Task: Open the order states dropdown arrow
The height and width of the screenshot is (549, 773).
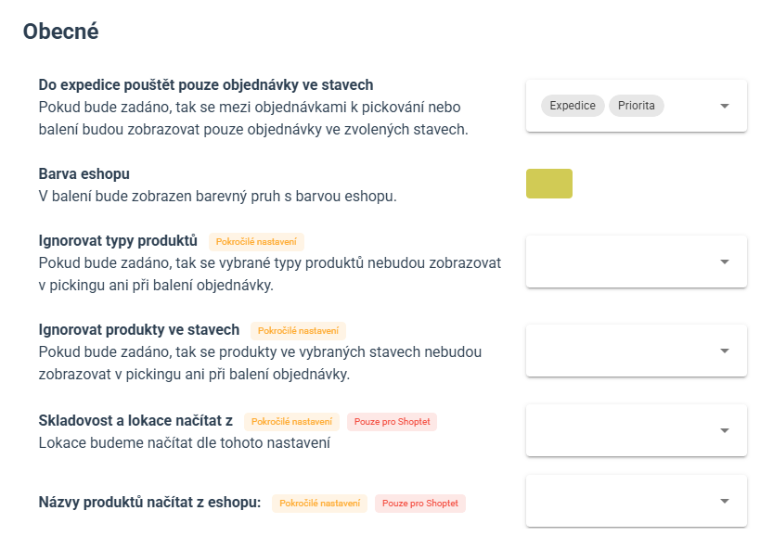Action: click(x=724, y=106)
